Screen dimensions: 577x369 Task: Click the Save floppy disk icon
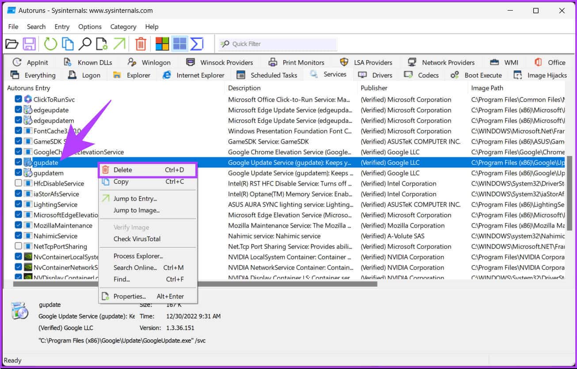click(x=29, y=44)
